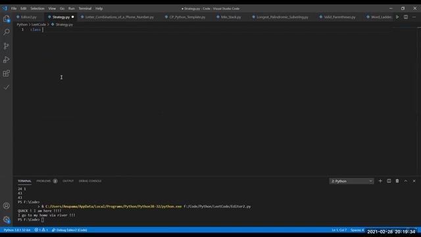Select the DEBUG CONSOLE panel tab
421x237 pixels.
tap(90, 181)
